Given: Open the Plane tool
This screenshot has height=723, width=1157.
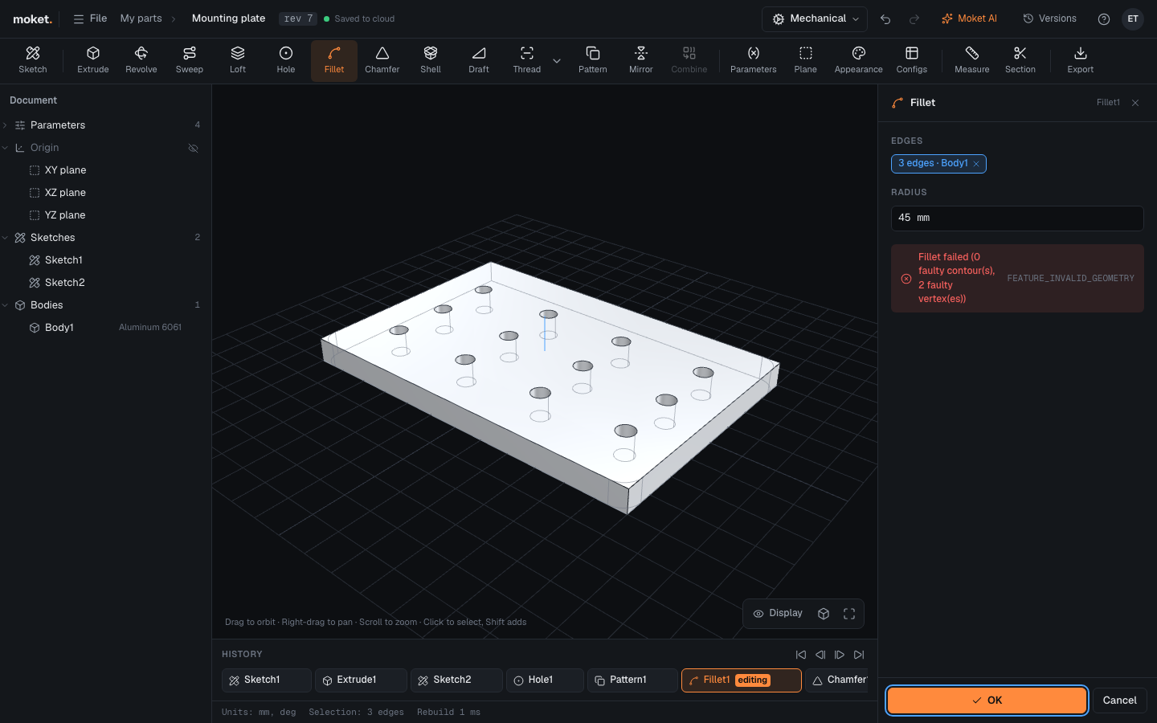Looking at the screenshot, I should coord(806,60).
